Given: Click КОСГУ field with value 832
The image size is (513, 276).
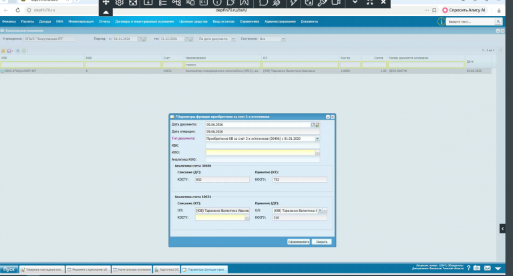Looking at the screenshot, I should pyautogui.click(x=222, y=179).
